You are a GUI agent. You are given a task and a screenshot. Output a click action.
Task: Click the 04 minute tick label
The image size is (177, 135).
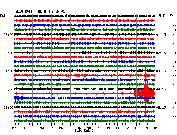click(x=51, y=128)
